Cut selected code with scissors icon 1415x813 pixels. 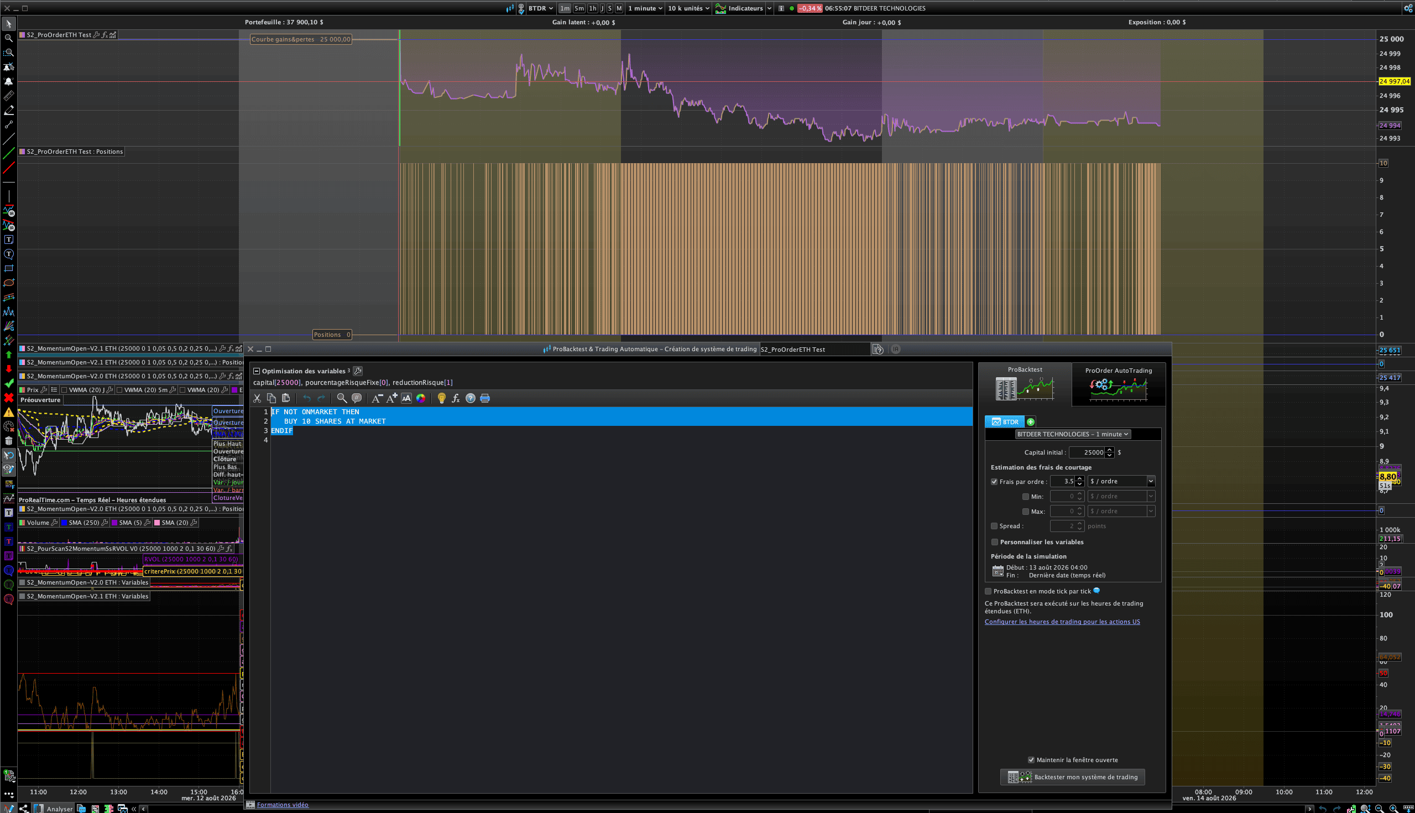[257, 398]
